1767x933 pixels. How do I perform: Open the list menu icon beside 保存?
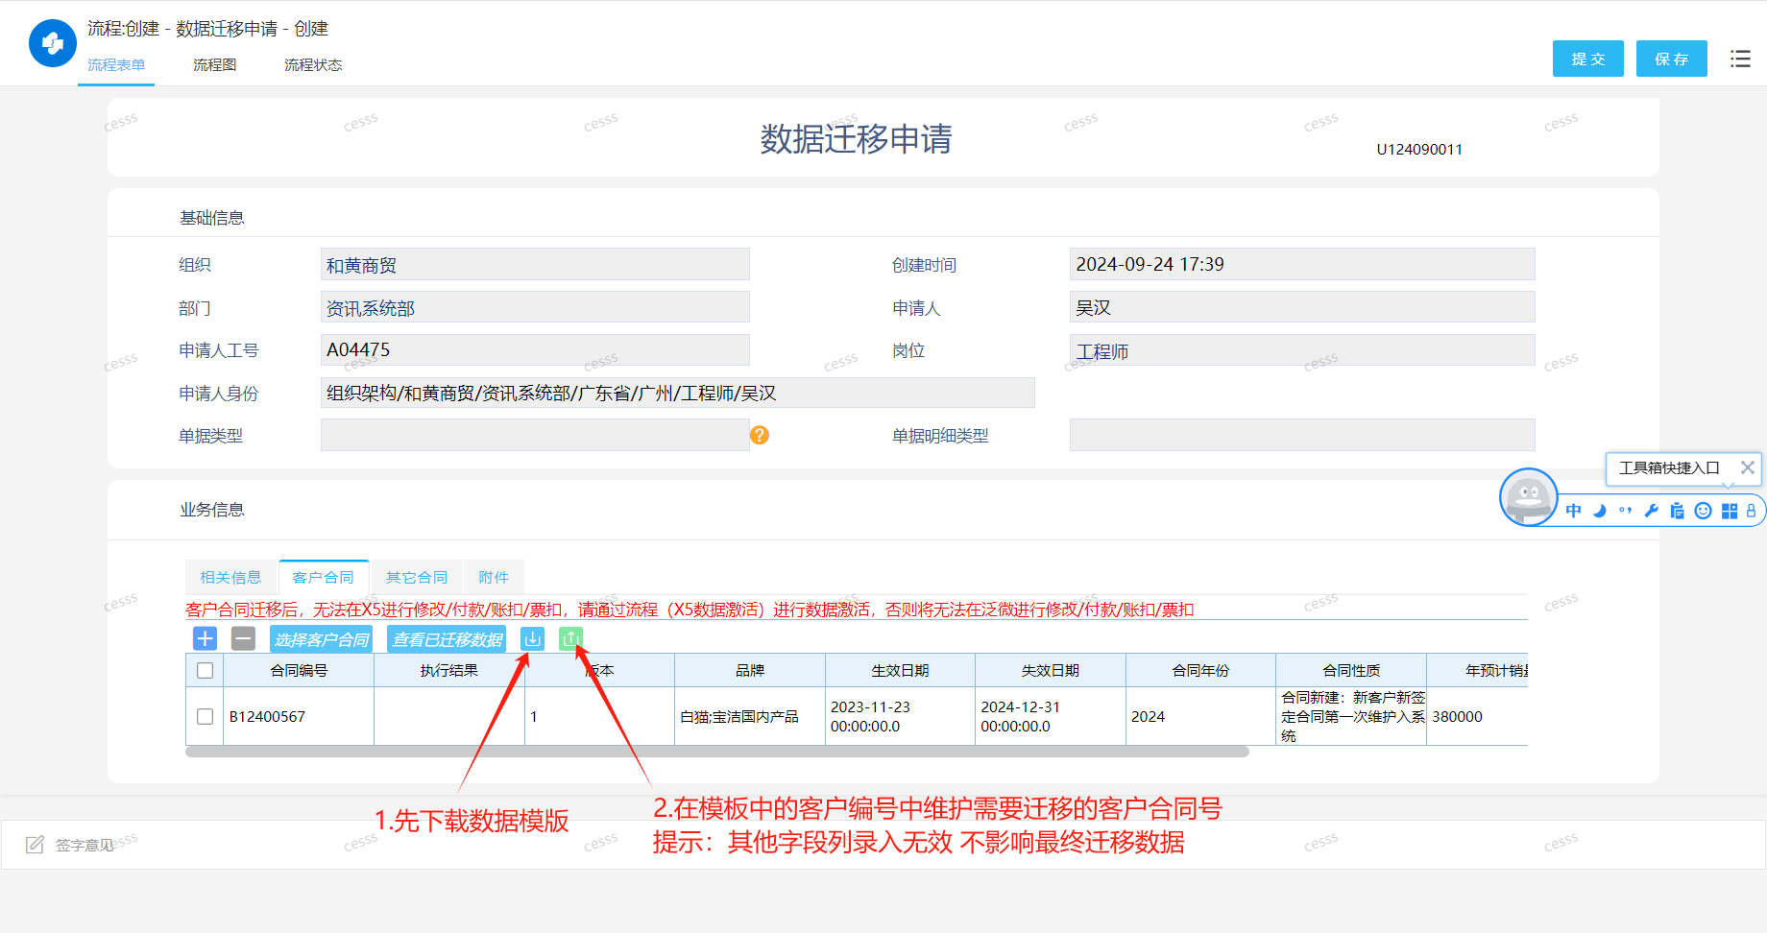coord(1740,59)
